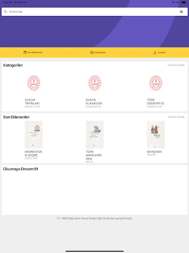Open TÜRK EDEBİYATI D category emblem

(156, 83)
